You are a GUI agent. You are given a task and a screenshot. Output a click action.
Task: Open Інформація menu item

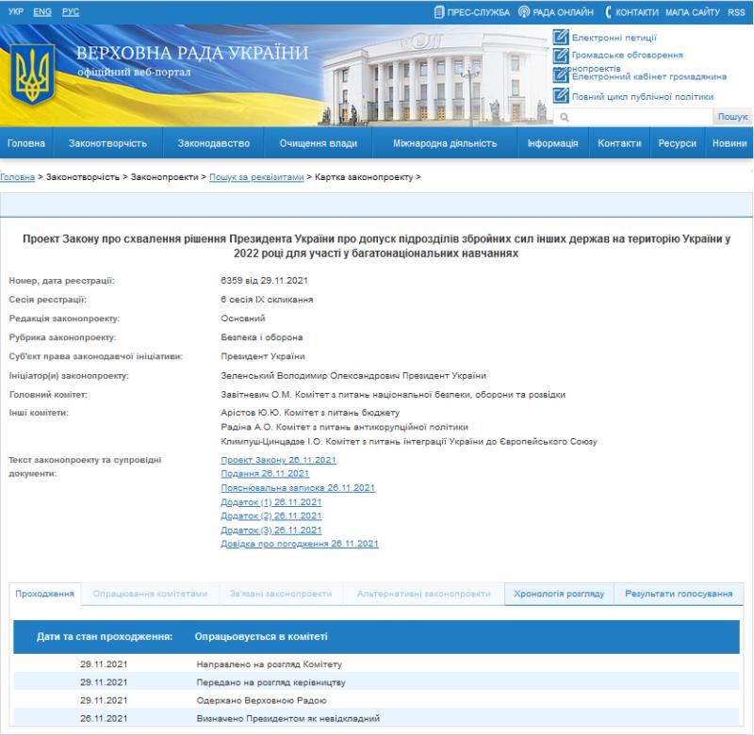click(x=553, y=143)
